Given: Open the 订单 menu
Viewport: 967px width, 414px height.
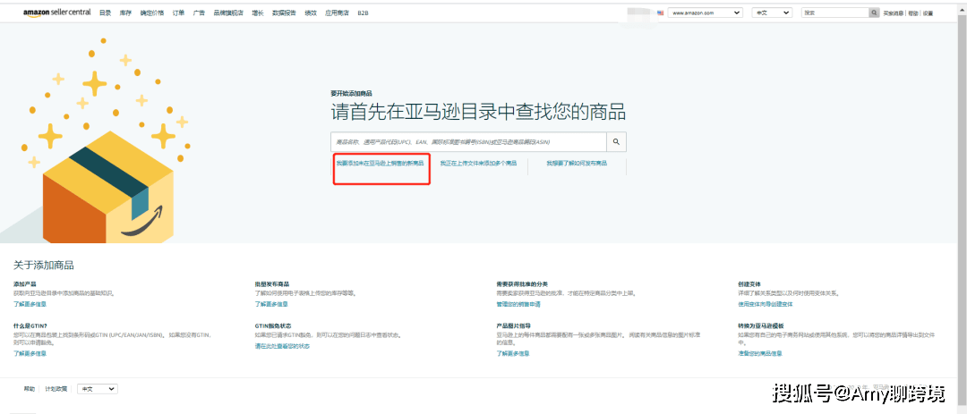Looking at the screenshot, I should pyautogui.click(x=179, y=13).
